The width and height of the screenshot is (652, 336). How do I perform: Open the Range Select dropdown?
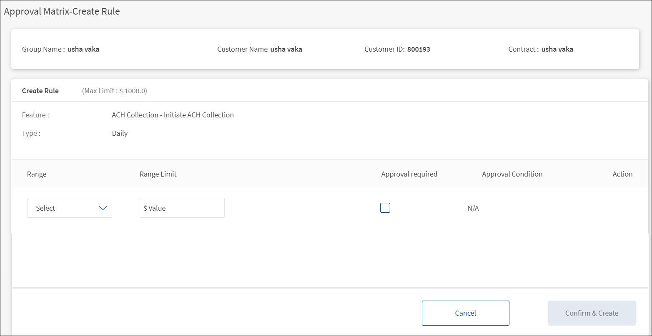coord(69,208)
